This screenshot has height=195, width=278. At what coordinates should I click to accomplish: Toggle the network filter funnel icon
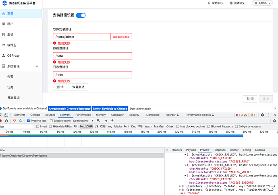pyautogui.click(x=15, y=121)
